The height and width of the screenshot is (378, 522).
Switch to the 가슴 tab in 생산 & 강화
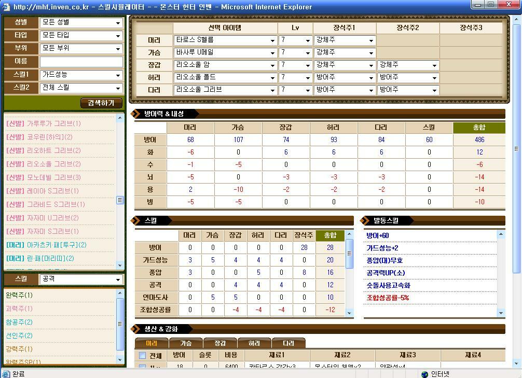[x=187, y=343]
